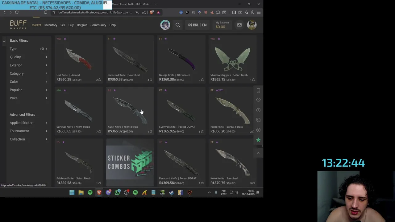Reload the page in the browser

tap(17, 12)
